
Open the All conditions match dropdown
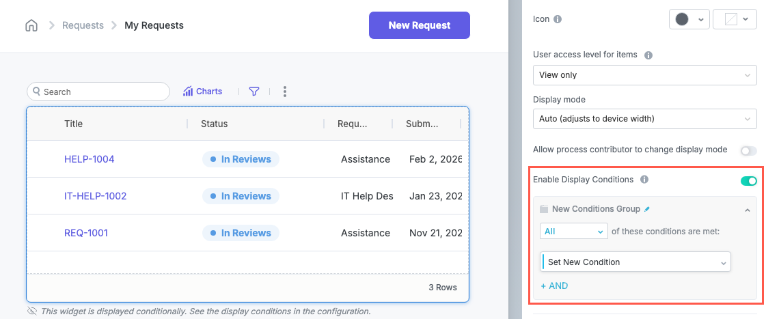(x=573, y=232)
